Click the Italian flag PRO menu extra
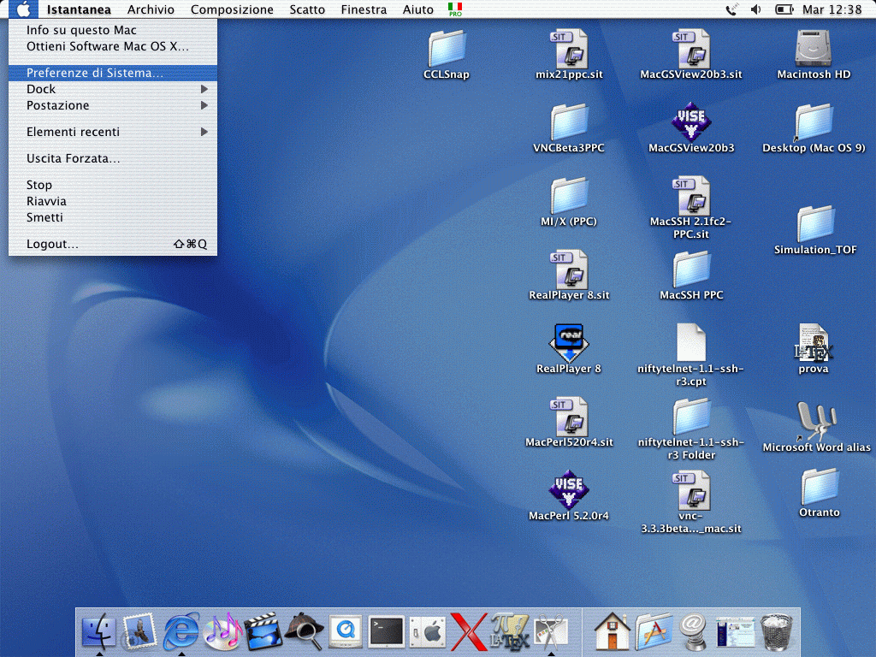 [455, 9]
